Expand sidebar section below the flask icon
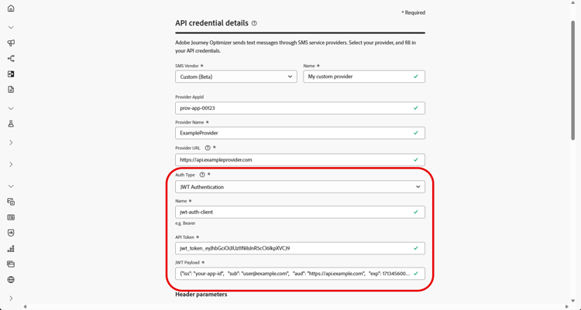Screen dimensions: 581x310 pos(11,143)
